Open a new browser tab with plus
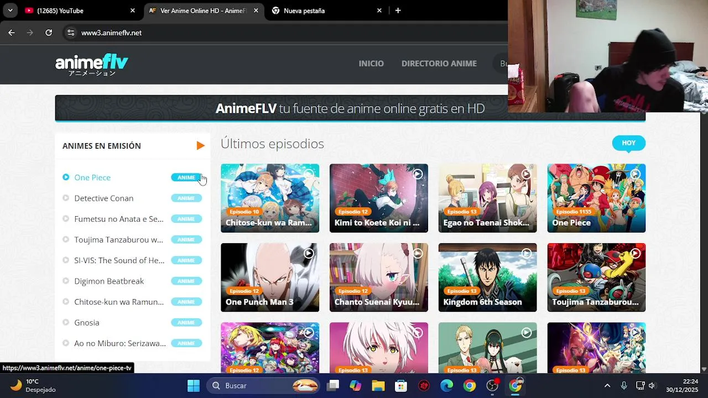 (398, 11)
